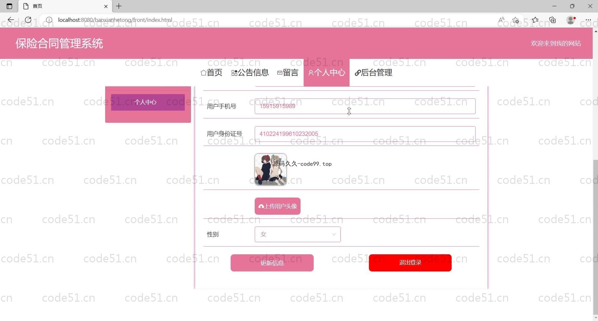Viewport: 598px width, 321px height.
Task: Click the 性别 label
Action: tap(213, 234)
